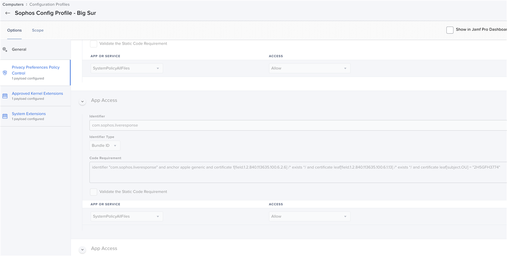Click the Computers breadcrumb link
The width and height of the screenshot is (507, 256).
[x=13, y=4]
